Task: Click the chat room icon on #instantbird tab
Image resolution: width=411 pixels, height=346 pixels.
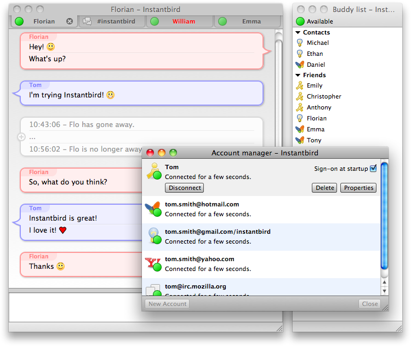Action: 87,21
